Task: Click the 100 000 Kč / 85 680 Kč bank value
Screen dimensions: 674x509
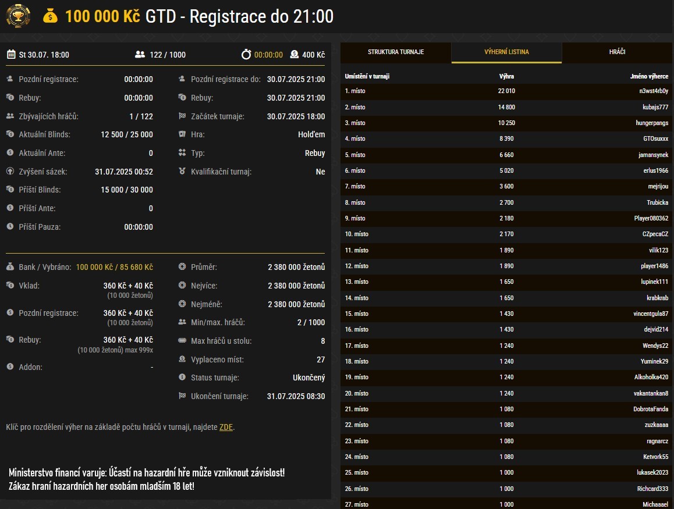Action: click(114, 267)
